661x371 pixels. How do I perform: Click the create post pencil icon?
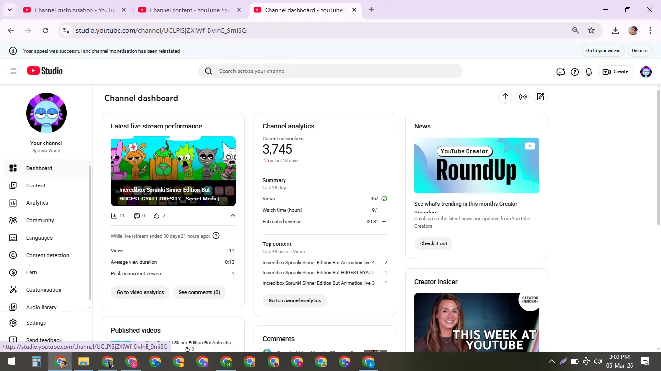[x=541, y=97]
